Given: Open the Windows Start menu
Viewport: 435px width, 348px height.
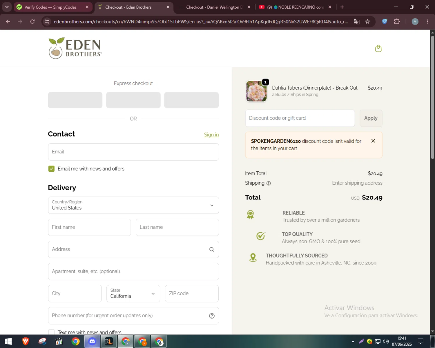Looking at the screenshot, I should (x=8, y=342).
